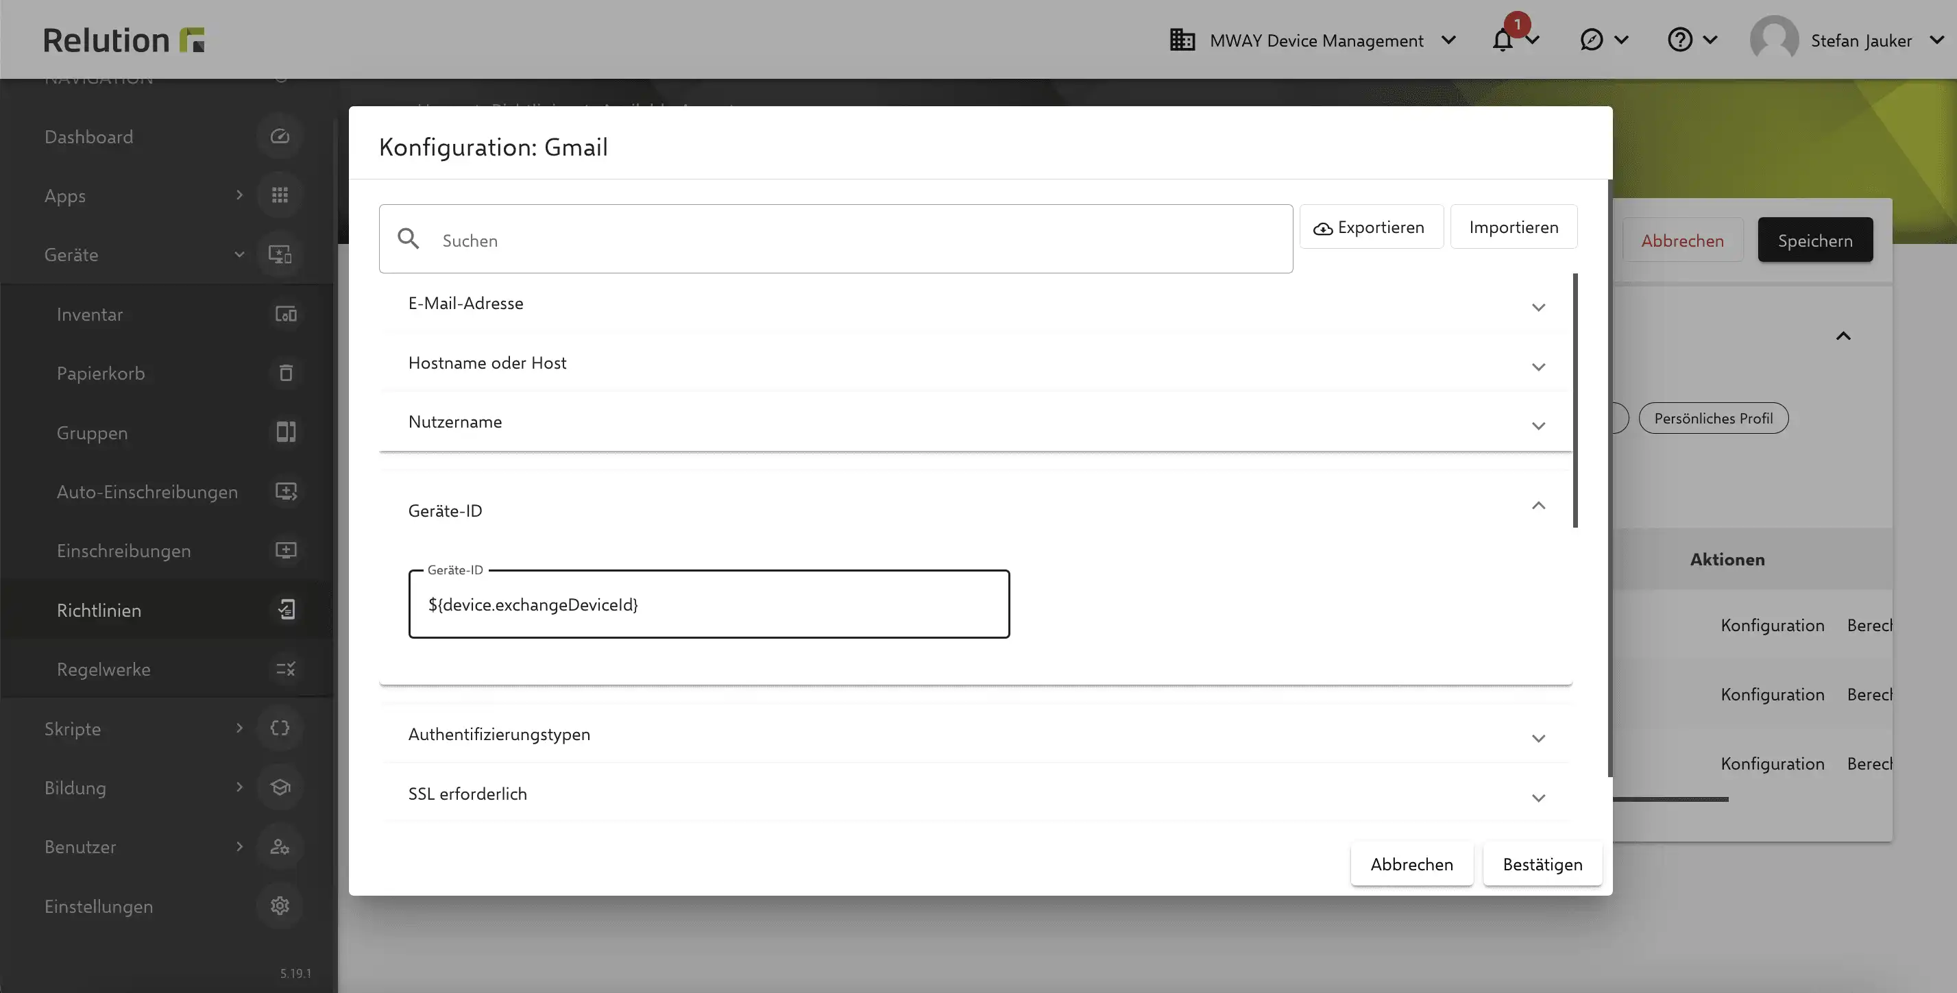Expand the Apps submenu arrow
The height and width of the screenshot is (993, 1957).
click(239, 195)
